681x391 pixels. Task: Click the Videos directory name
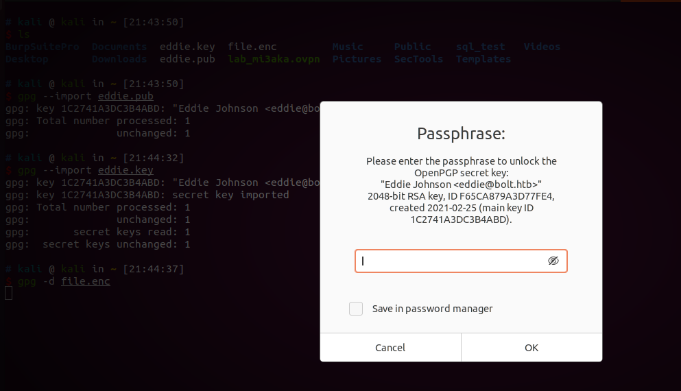(542, 47)
